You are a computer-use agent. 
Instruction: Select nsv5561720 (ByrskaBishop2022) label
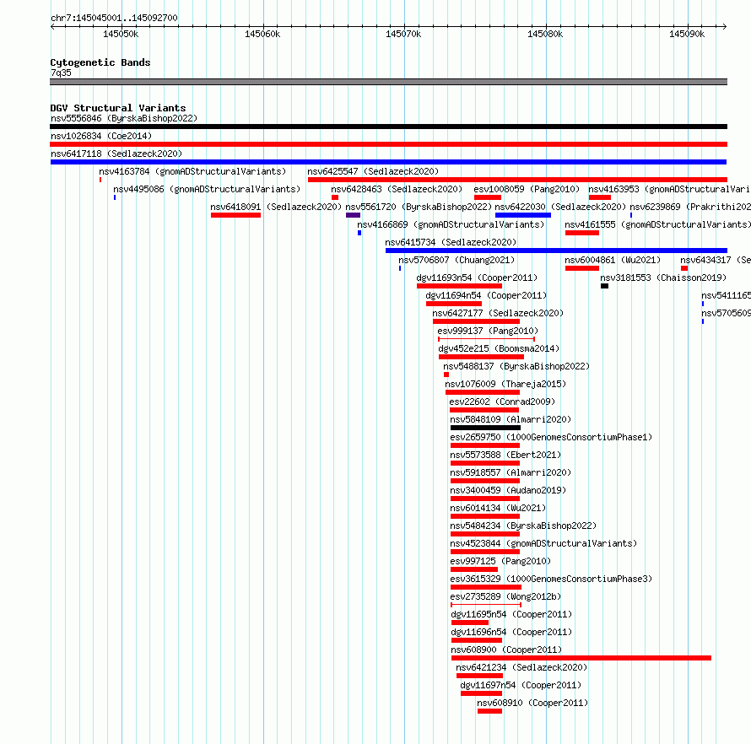419,207
